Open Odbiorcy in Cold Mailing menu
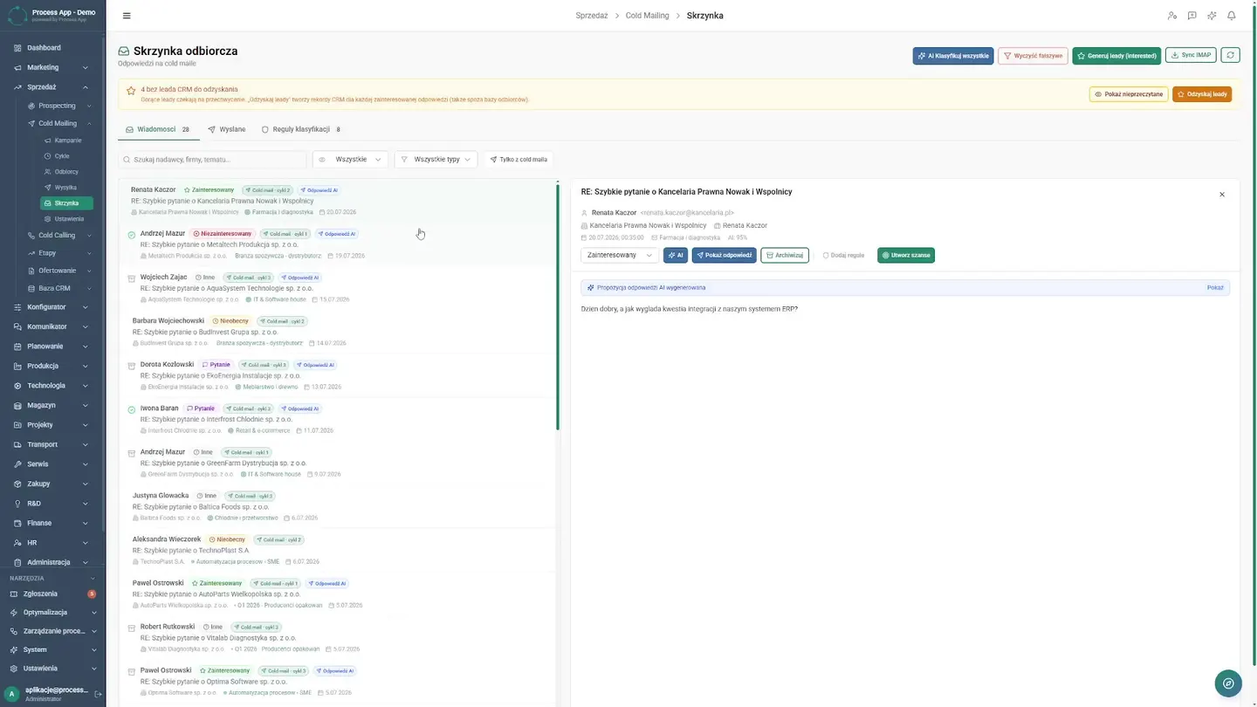This screenshot has width=1257, height=707. [x=67, y=172]
